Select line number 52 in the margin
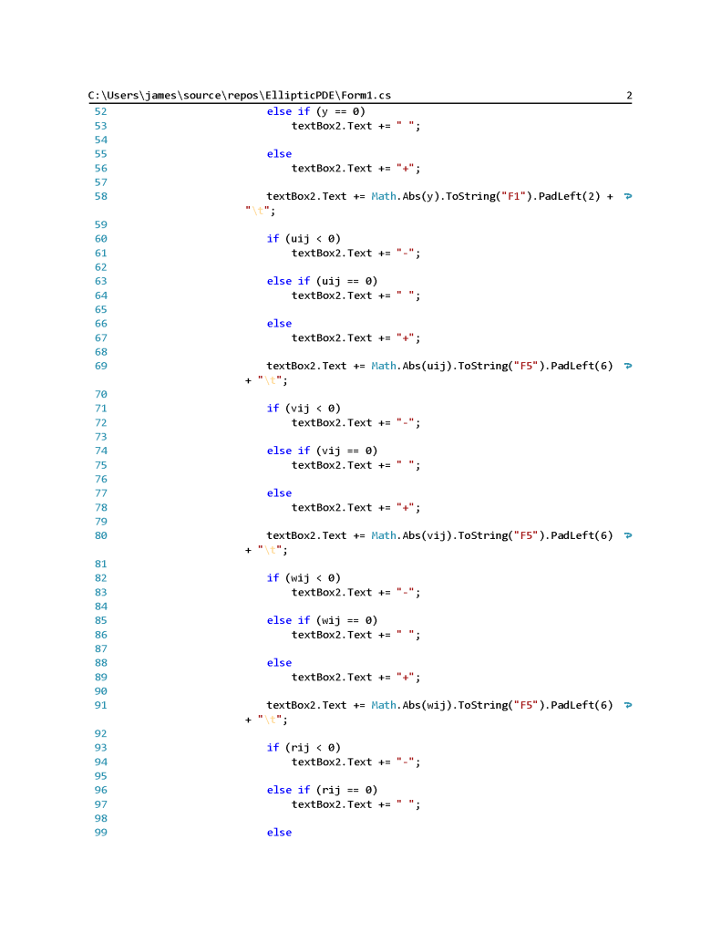This screenshot has height=933, width=721. (x=100, y=111)
